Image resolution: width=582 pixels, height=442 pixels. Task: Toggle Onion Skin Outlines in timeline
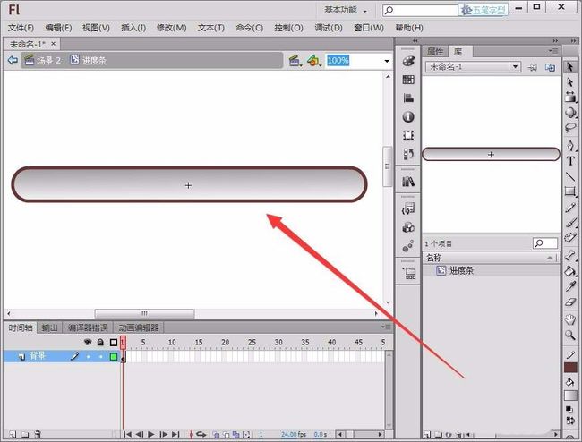[x=226, y=435]
